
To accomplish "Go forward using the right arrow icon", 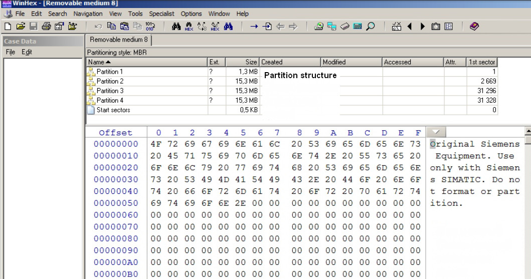I will coord(293,27).
